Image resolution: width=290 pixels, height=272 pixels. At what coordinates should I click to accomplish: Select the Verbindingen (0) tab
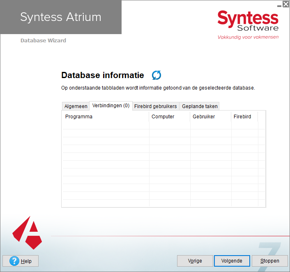point(111,106)
